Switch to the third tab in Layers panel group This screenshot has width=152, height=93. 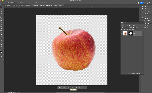(128, 23)
